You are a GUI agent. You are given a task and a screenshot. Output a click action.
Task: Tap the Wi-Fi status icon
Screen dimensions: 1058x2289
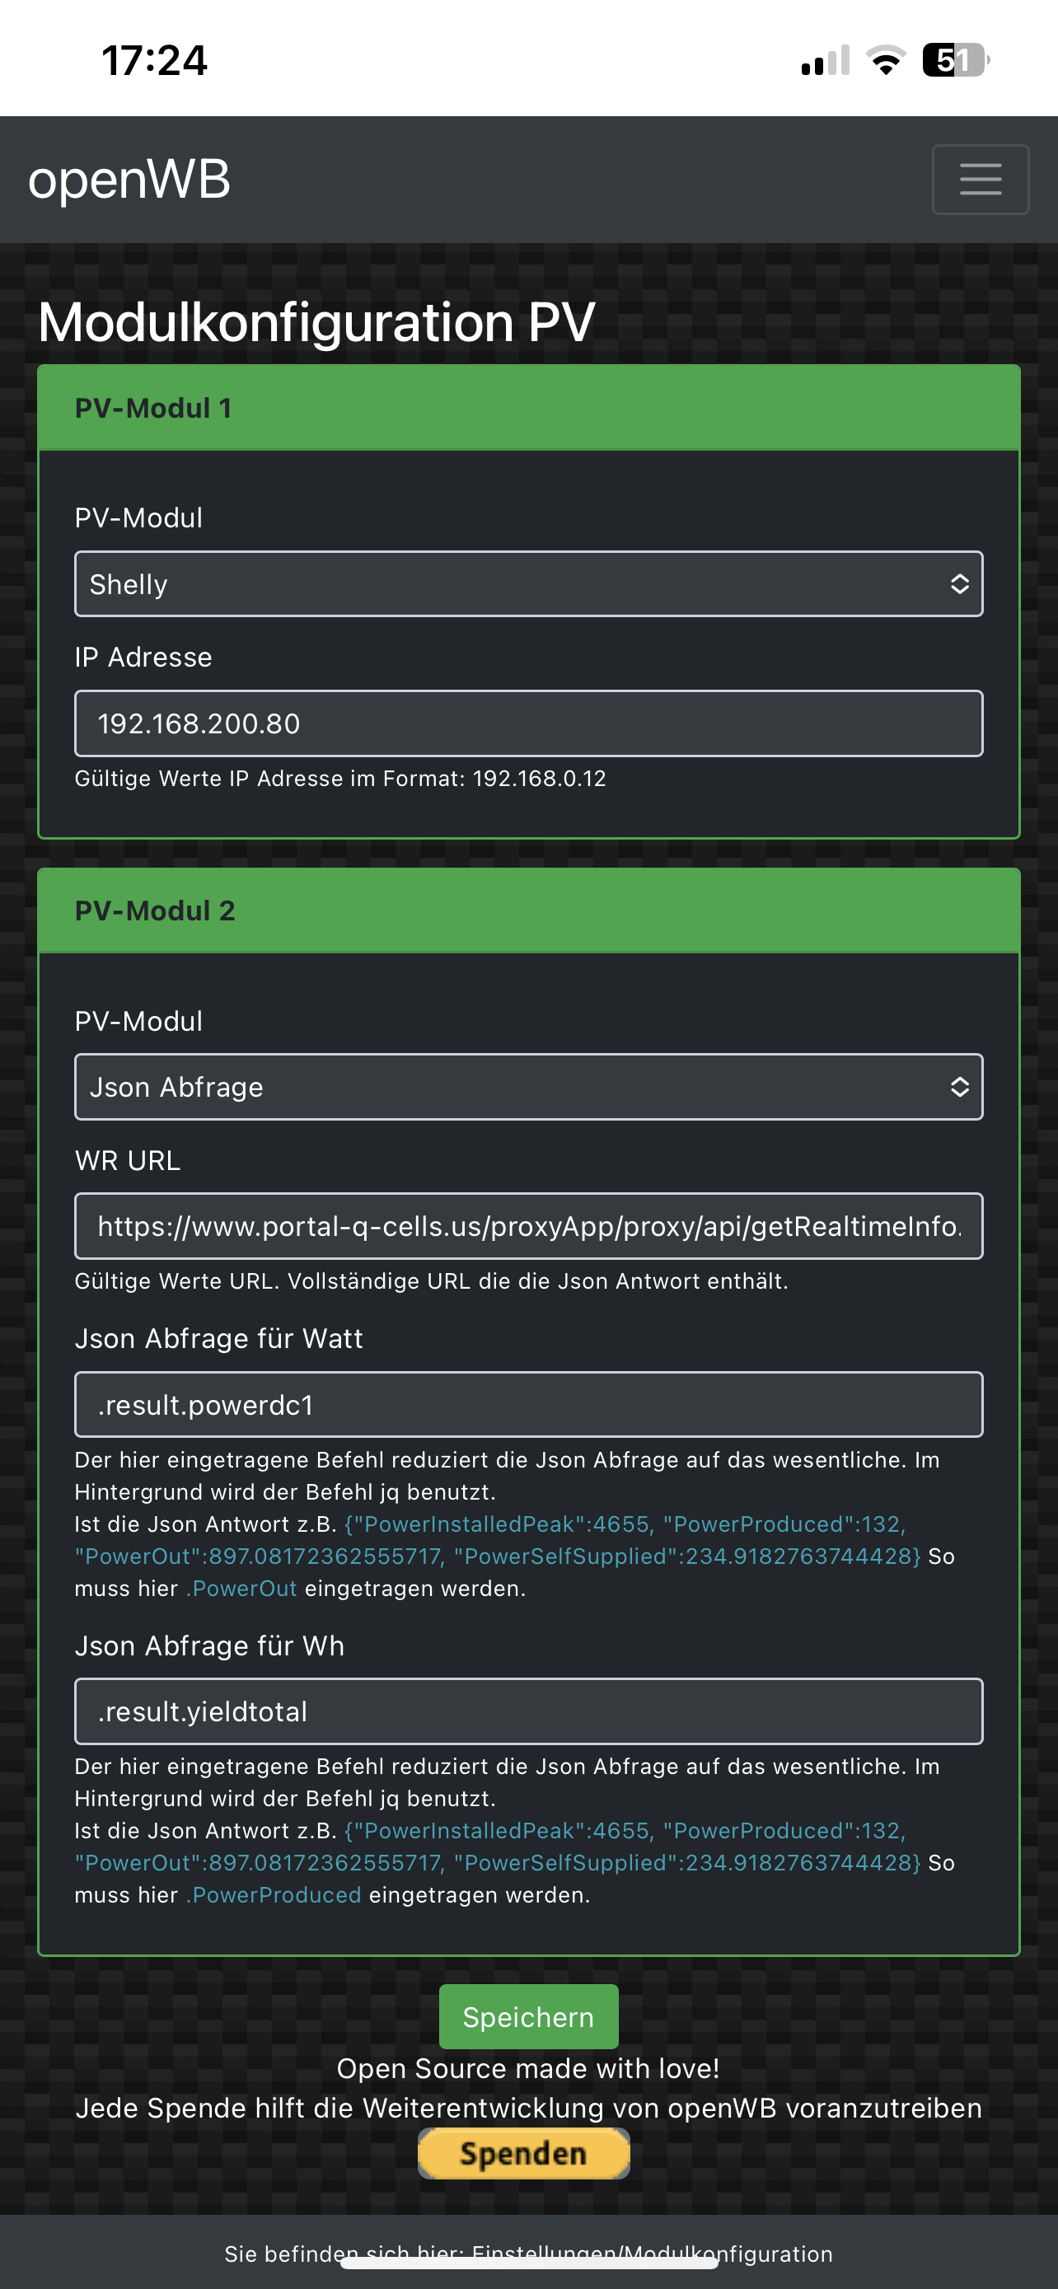[x=886, y=60]
